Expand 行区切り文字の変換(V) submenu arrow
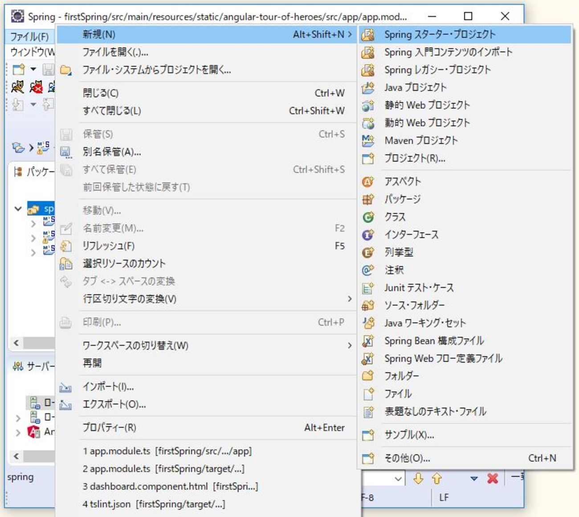 pyautogui.click(x=350, y=299)
